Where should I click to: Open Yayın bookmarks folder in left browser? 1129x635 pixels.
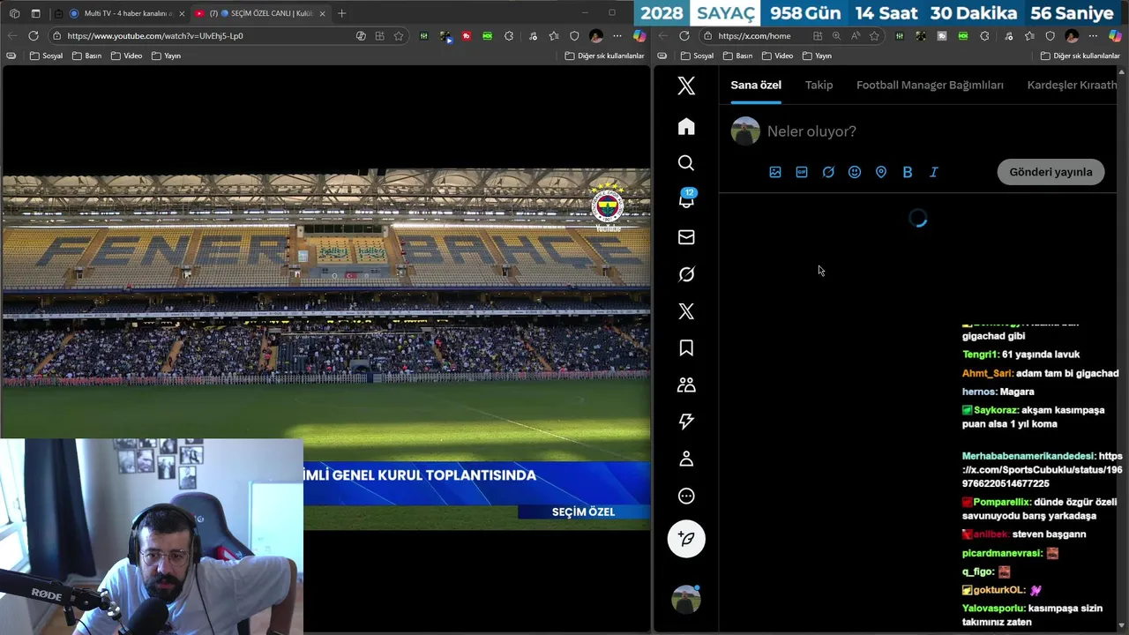click(166, 56)
